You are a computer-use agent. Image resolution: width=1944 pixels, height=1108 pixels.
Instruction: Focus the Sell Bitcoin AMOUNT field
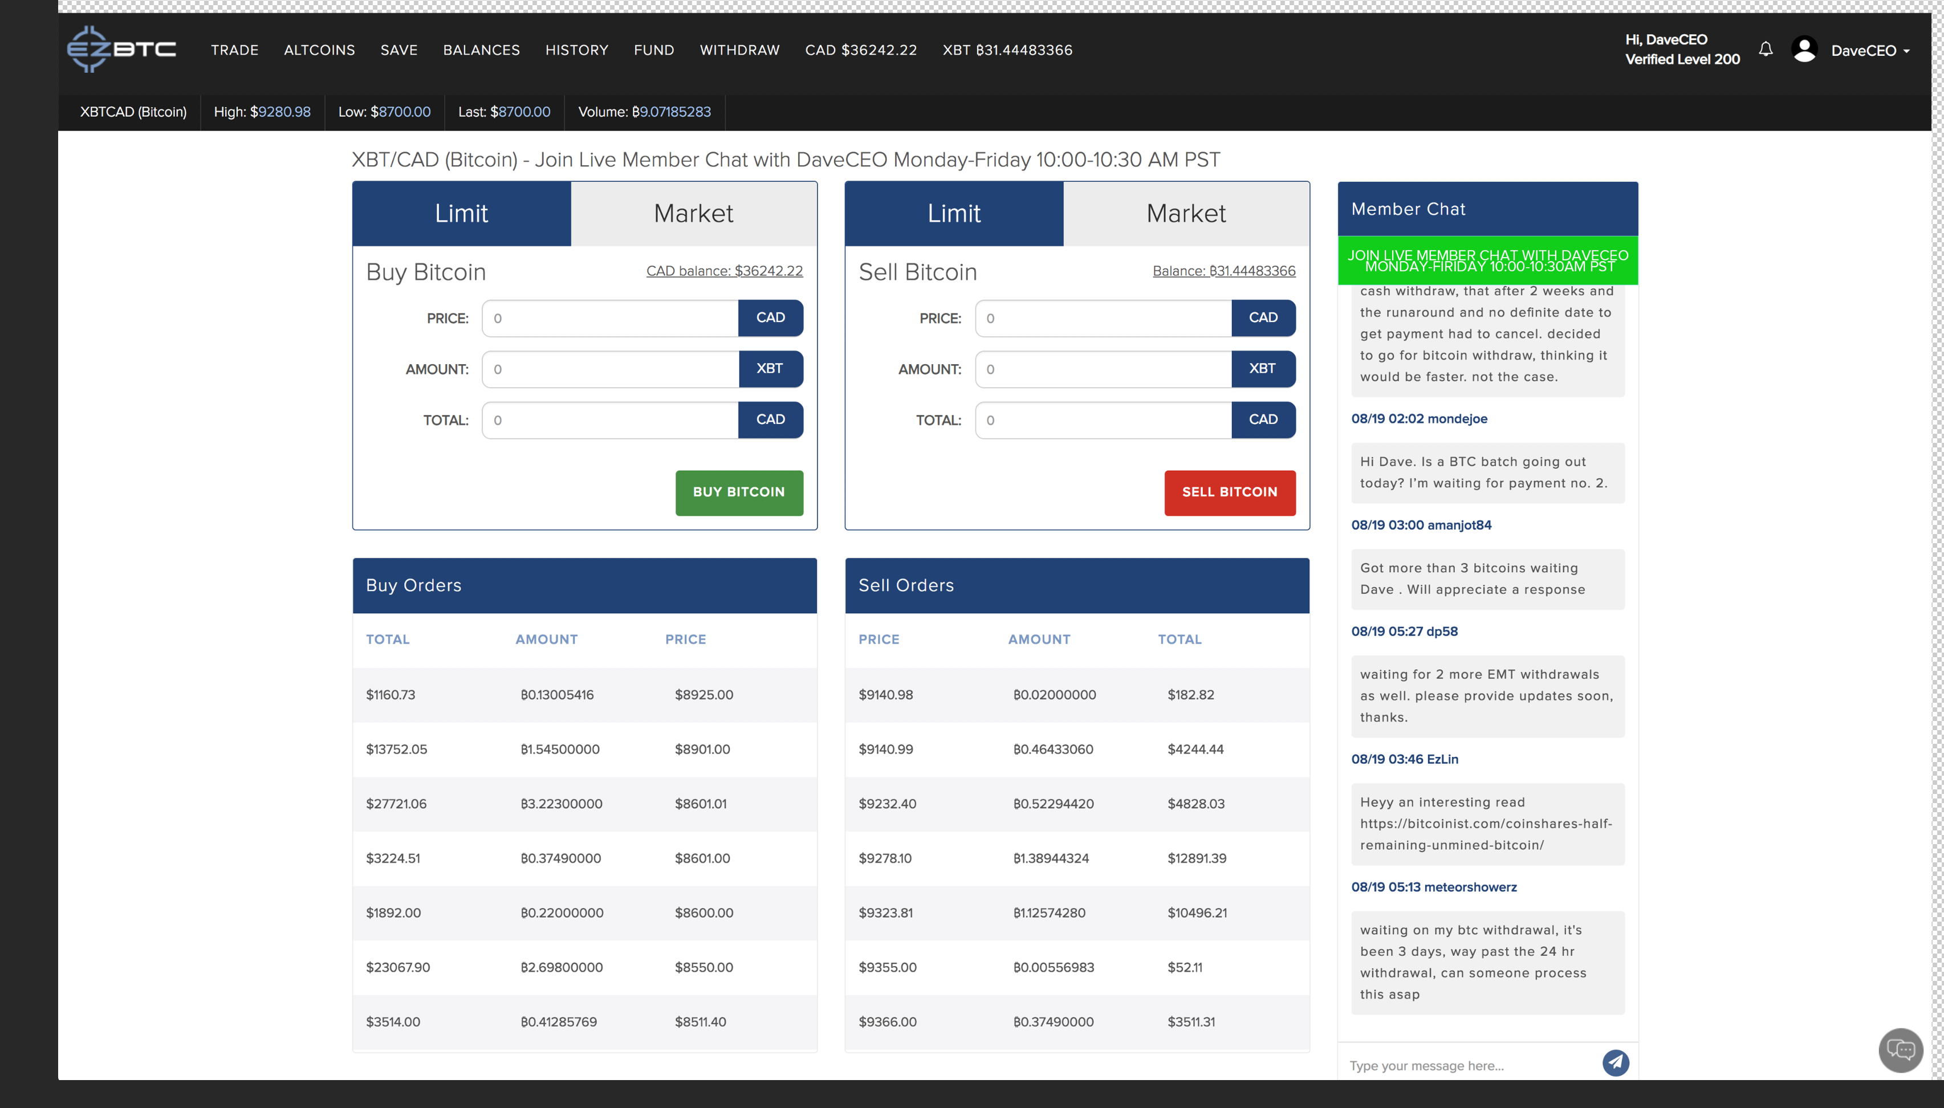[x=1103, y=369]
